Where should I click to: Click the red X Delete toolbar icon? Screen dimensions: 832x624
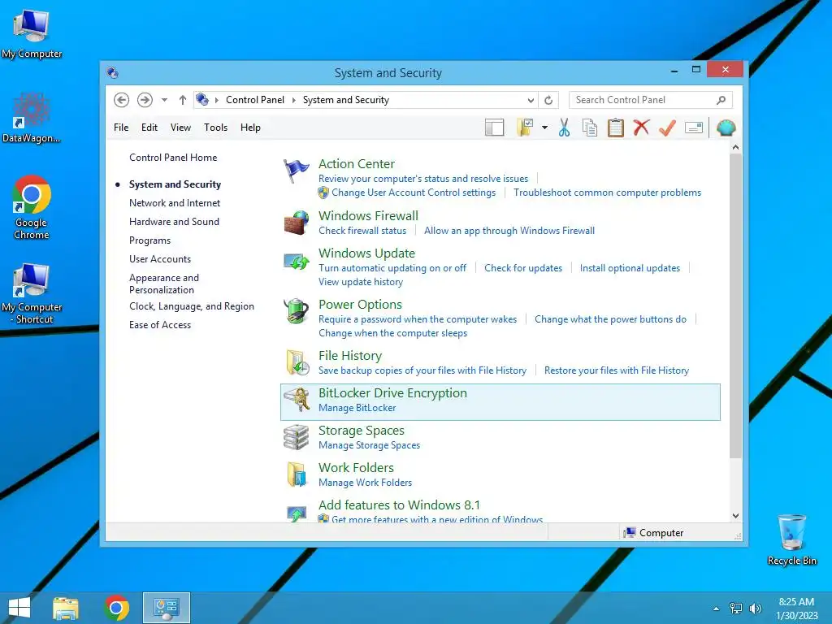tap(642, 128)
